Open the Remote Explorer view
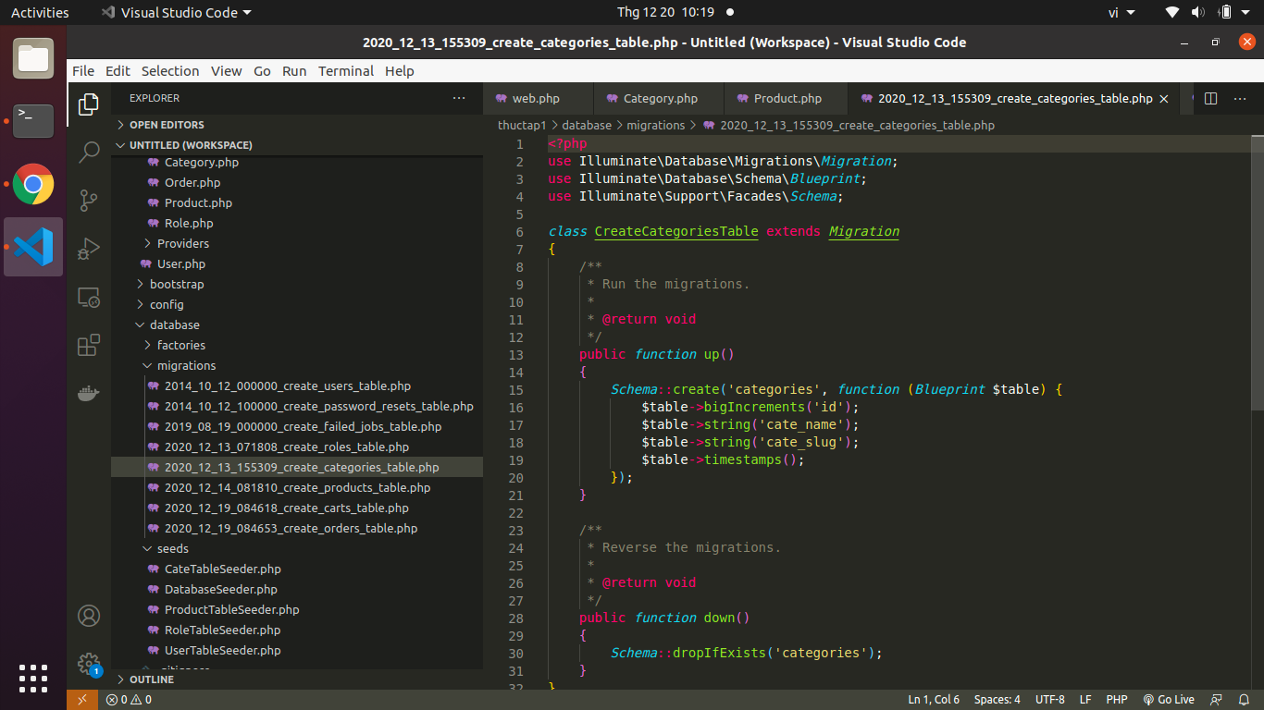 (89, 298)
